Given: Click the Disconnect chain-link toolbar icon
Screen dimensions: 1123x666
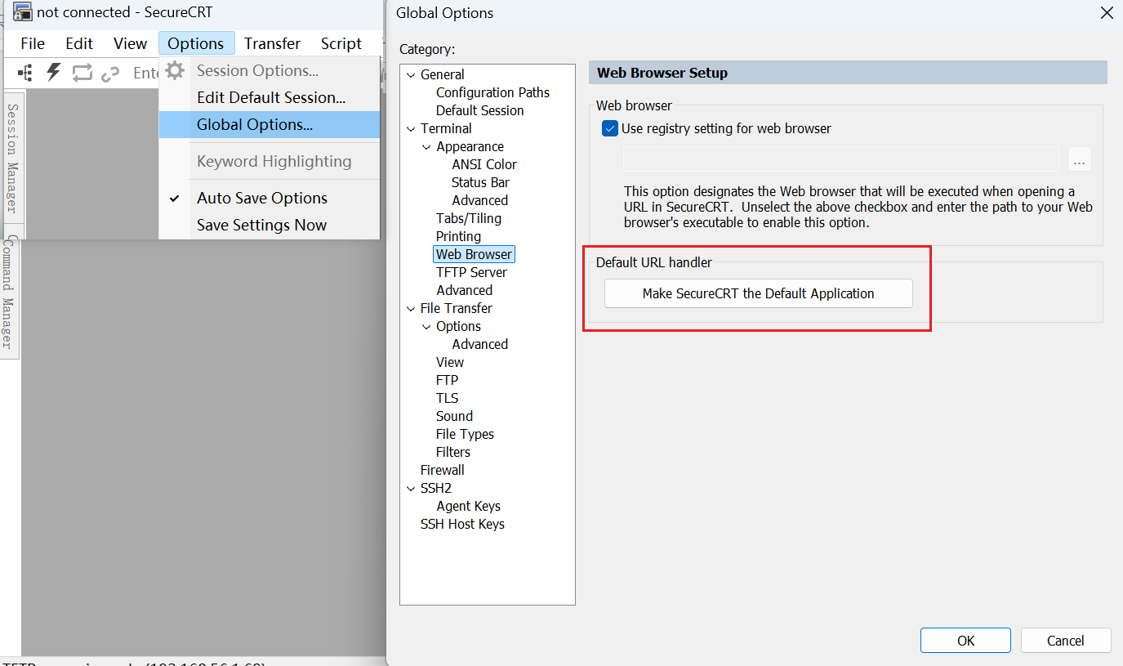Looking at the screenshot, I should pos(110,74).
